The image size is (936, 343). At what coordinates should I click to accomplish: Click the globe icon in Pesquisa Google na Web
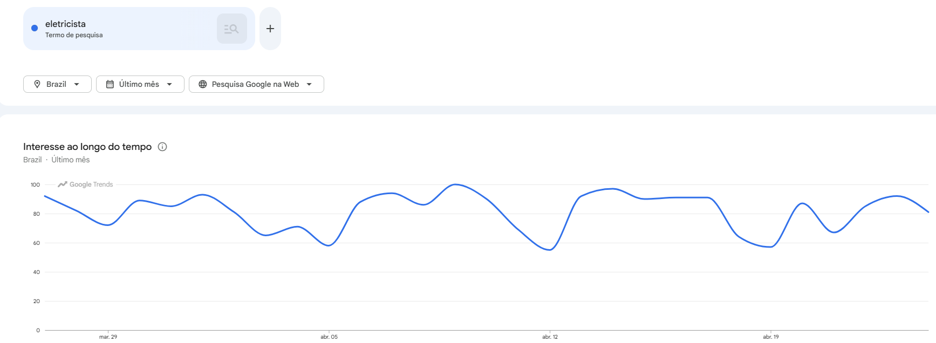tap(203, 84)
